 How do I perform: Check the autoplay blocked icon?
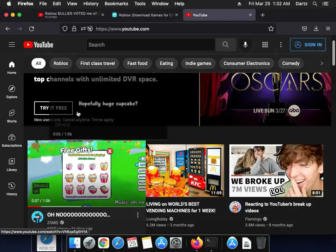[90, 29]
